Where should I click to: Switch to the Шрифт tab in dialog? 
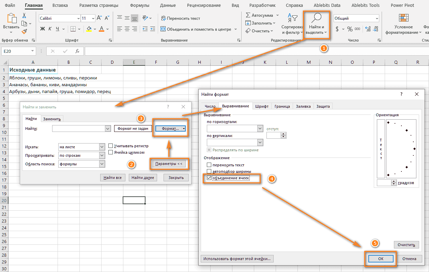(x=262, y=106)
